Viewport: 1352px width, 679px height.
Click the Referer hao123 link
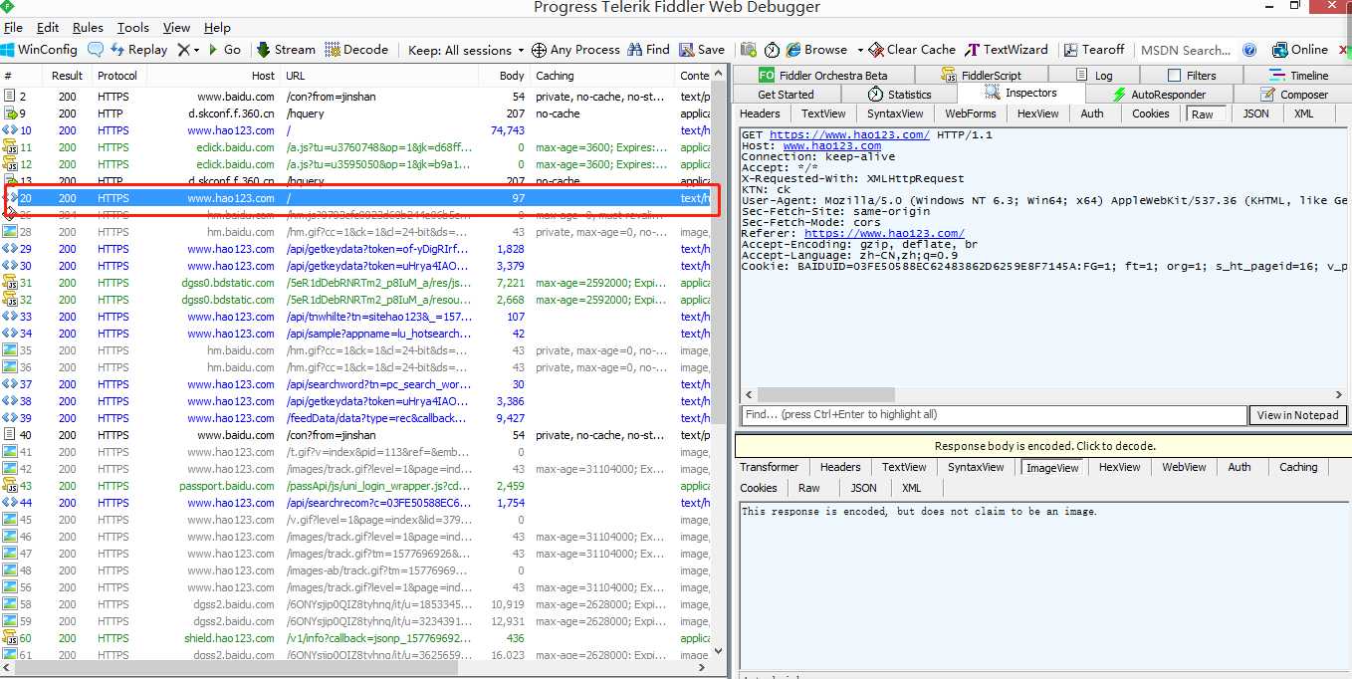884,234
